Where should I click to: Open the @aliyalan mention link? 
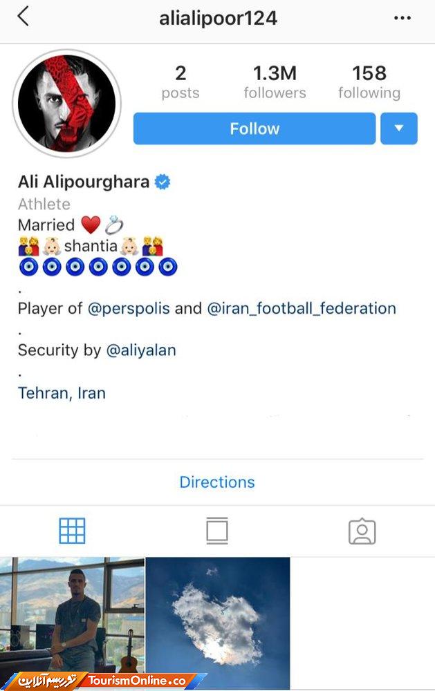pyautogui.click(x=141, y=350)
